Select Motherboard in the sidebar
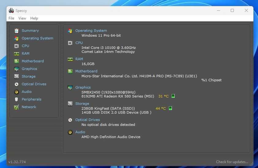The image size is (258, 168). pos(33,61)
